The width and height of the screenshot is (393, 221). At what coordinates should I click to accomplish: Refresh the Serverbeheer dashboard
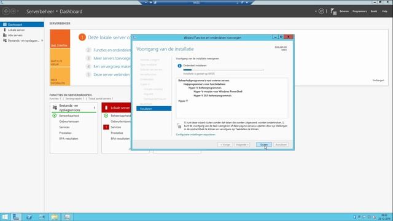321,11
